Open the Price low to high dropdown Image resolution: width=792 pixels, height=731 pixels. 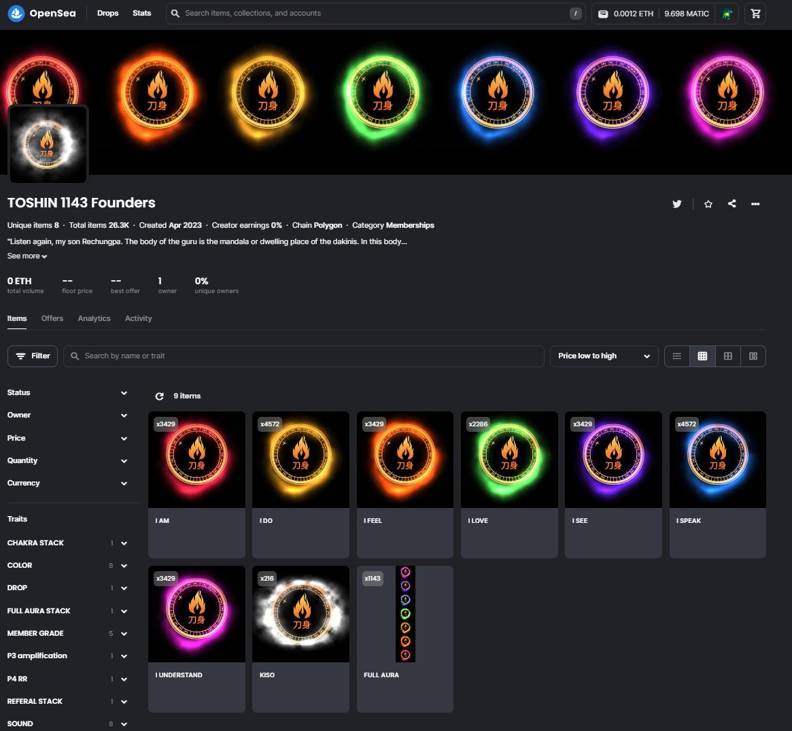pos(604,356)
